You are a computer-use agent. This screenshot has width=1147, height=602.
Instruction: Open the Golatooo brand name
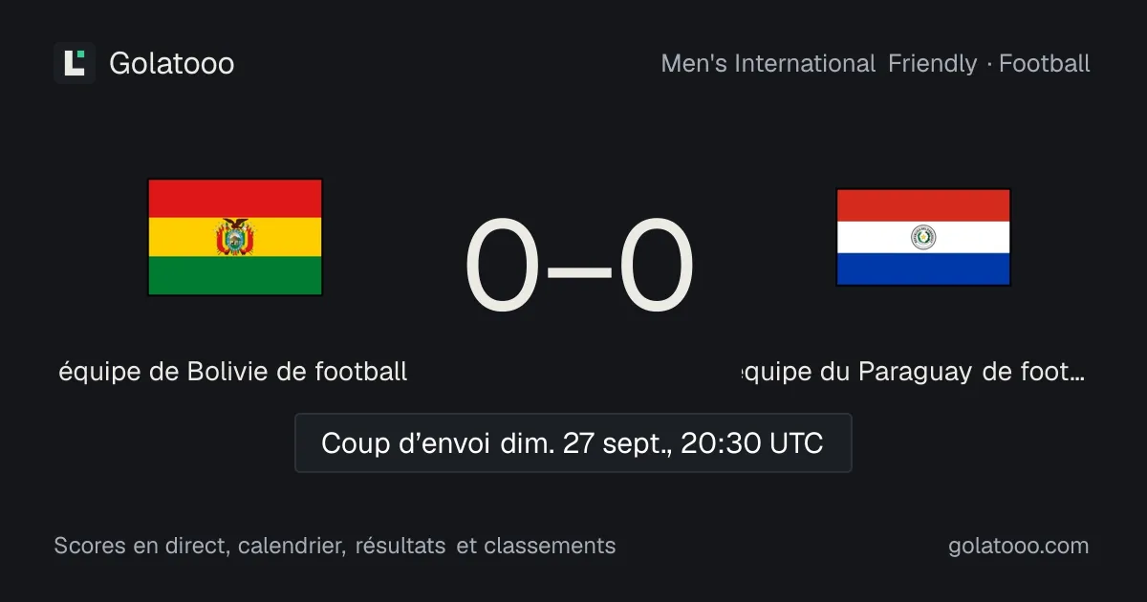click(x=172, y=64)
